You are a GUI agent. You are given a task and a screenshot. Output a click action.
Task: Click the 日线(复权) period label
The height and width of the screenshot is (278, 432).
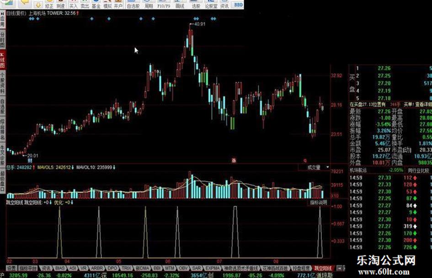[x=16, y=13]
